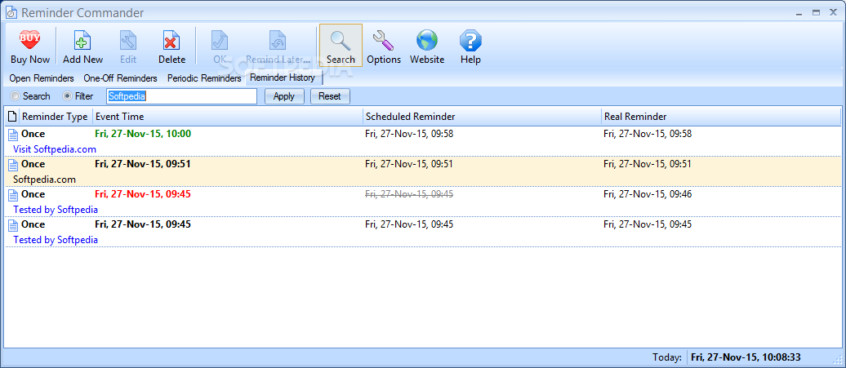Screen dimensions: 846x368
Task: Click the filter text field containing Softpedia
Action: point(181,96)
